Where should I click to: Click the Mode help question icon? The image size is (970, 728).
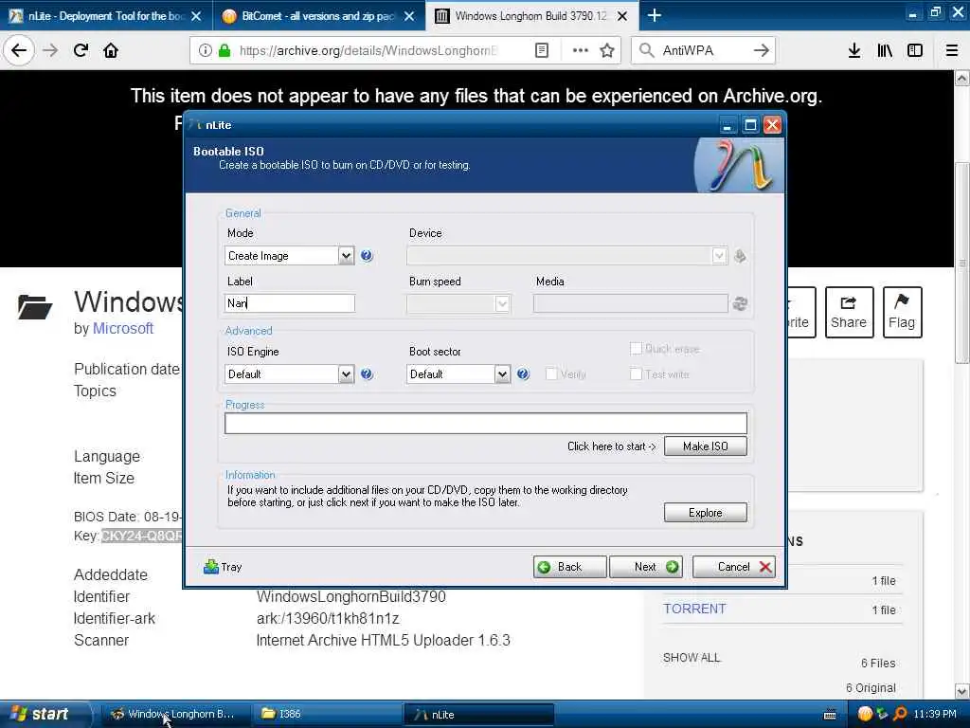[367, 256]
